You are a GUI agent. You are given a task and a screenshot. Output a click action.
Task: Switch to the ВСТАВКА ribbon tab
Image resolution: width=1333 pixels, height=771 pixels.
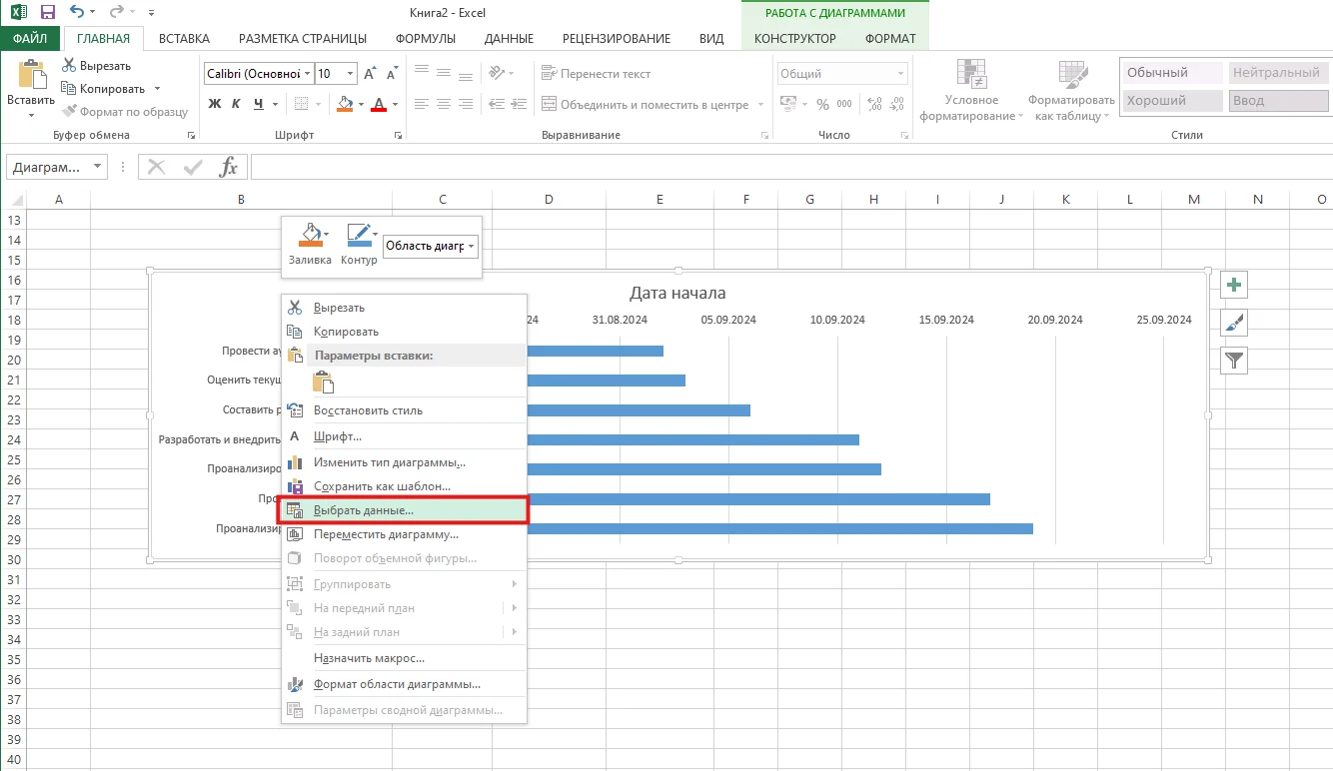pos(184,39)
